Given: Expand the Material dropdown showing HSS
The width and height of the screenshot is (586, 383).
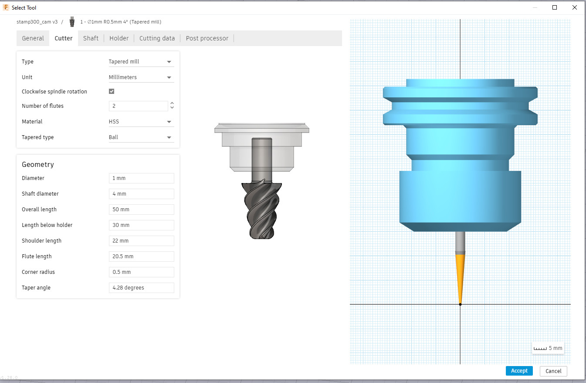Looking at the screenshot, I should point(141,122).
